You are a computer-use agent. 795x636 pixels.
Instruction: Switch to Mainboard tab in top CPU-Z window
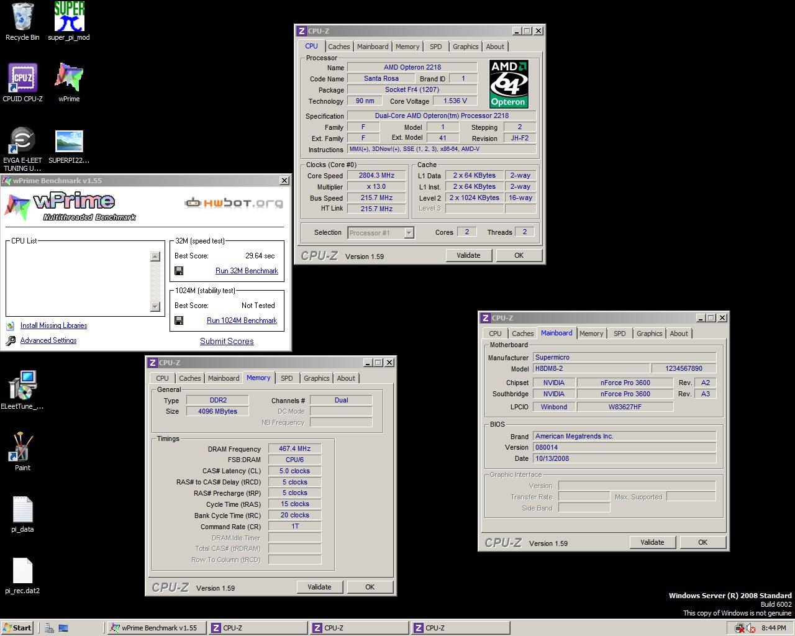[x=373, y=47]
